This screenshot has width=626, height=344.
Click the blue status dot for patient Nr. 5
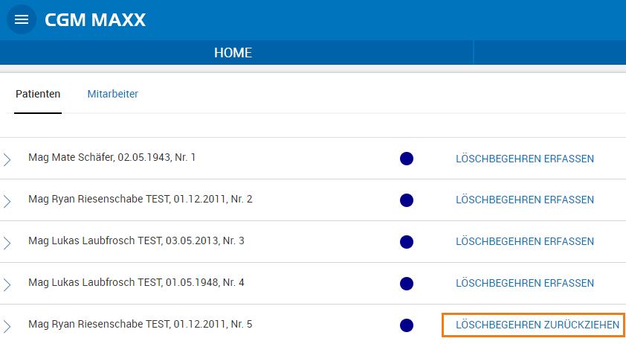click(406, 325)
